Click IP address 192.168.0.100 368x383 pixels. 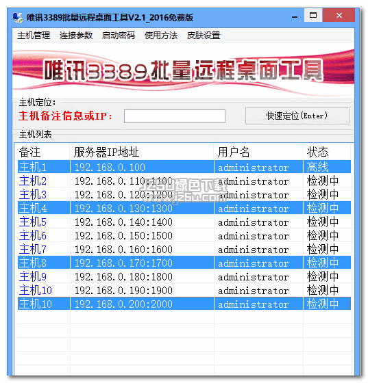pos(110,168)
